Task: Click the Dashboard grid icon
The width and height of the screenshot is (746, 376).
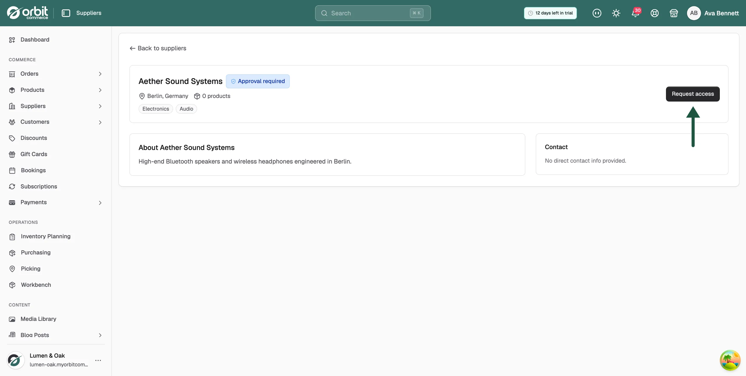Action: coord(12,40)
